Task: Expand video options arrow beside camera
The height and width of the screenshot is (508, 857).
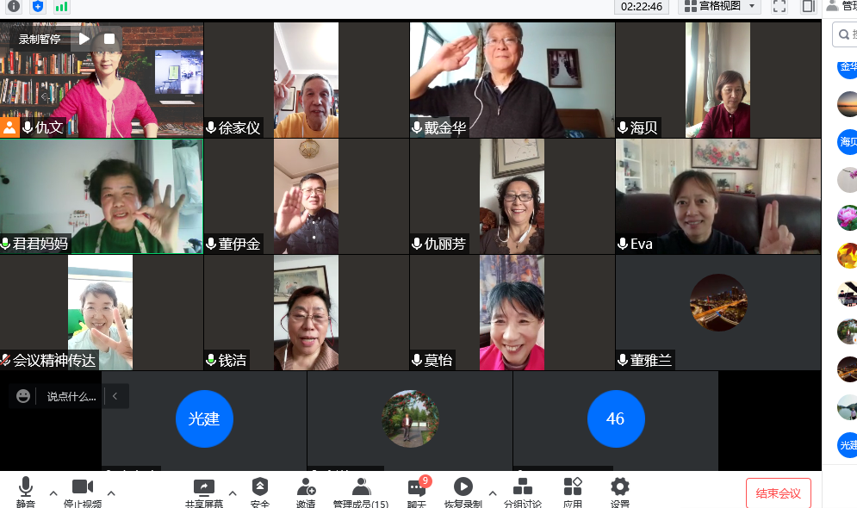Action: pos(110,493)
